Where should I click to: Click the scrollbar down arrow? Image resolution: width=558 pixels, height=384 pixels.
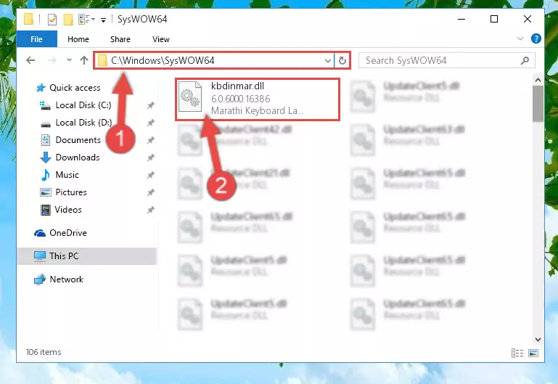[x=538, y=340]
